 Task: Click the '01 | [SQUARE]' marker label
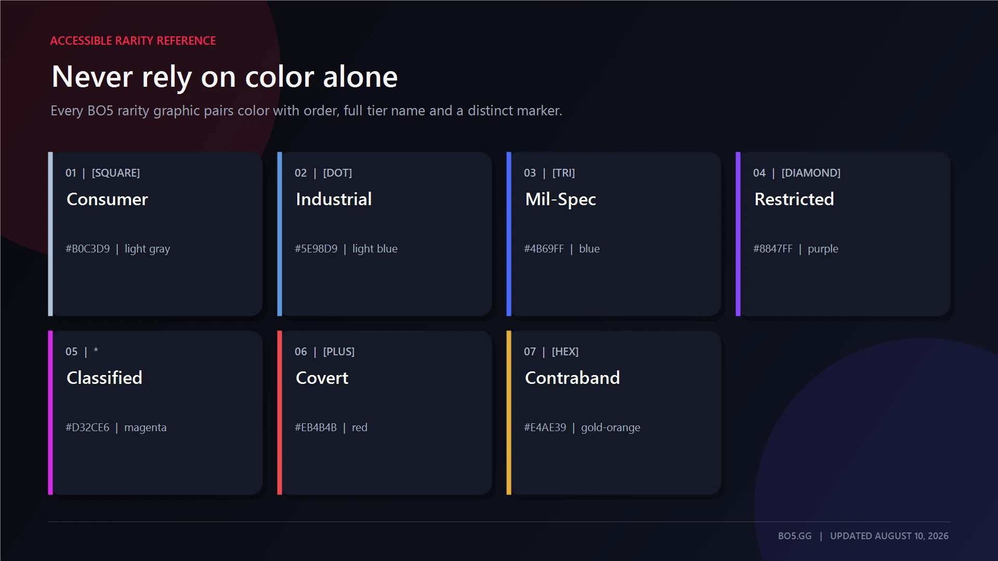(102, 173)
